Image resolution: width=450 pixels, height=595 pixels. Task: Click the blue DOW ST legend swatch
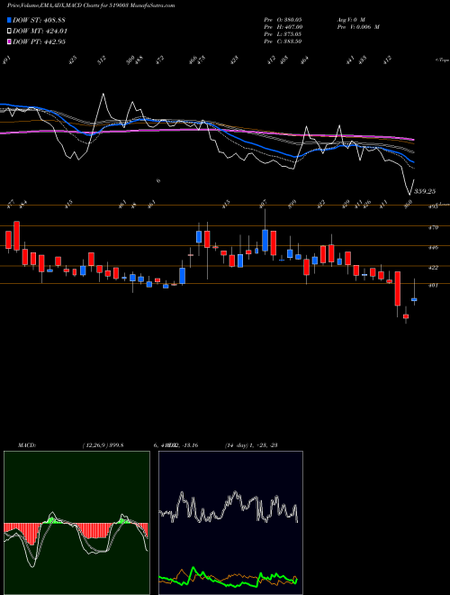(10, 20)
